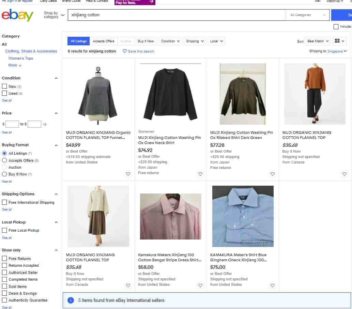Heart the $75.00 blue gingham shirt
Image resolution: width=352 pixels, height=309 pixels.
272,285
